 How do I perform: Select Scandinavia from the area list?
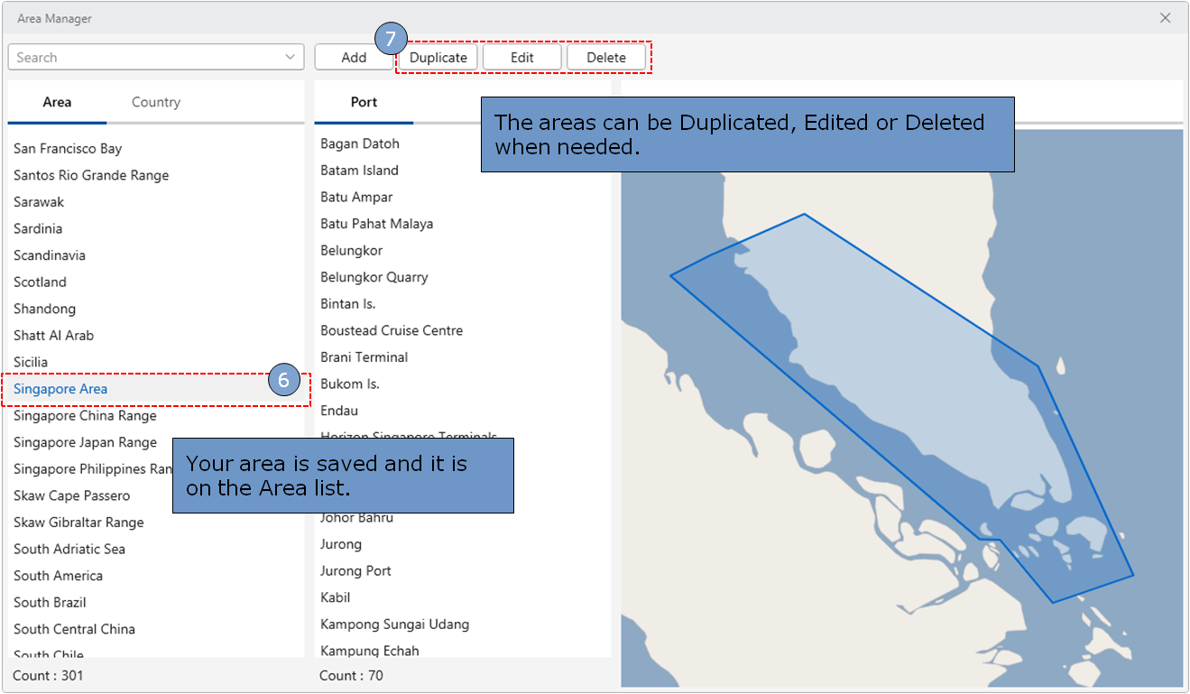click(x=50, y=255)
